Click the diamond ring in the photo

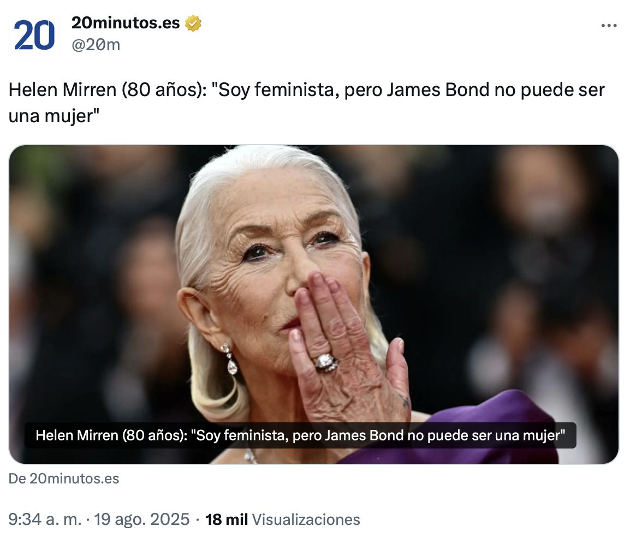click(326, 362)
